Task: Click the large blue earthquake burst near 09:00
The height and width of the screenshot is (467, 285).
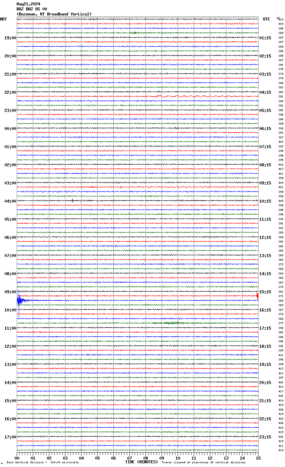Action: coord(20,300)
